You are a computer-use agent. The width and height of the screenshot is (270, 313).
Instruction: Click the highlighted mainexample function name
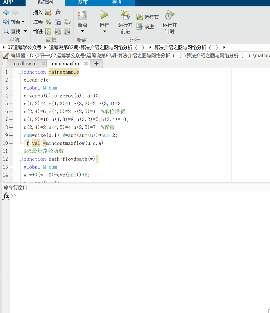[64, 72]
